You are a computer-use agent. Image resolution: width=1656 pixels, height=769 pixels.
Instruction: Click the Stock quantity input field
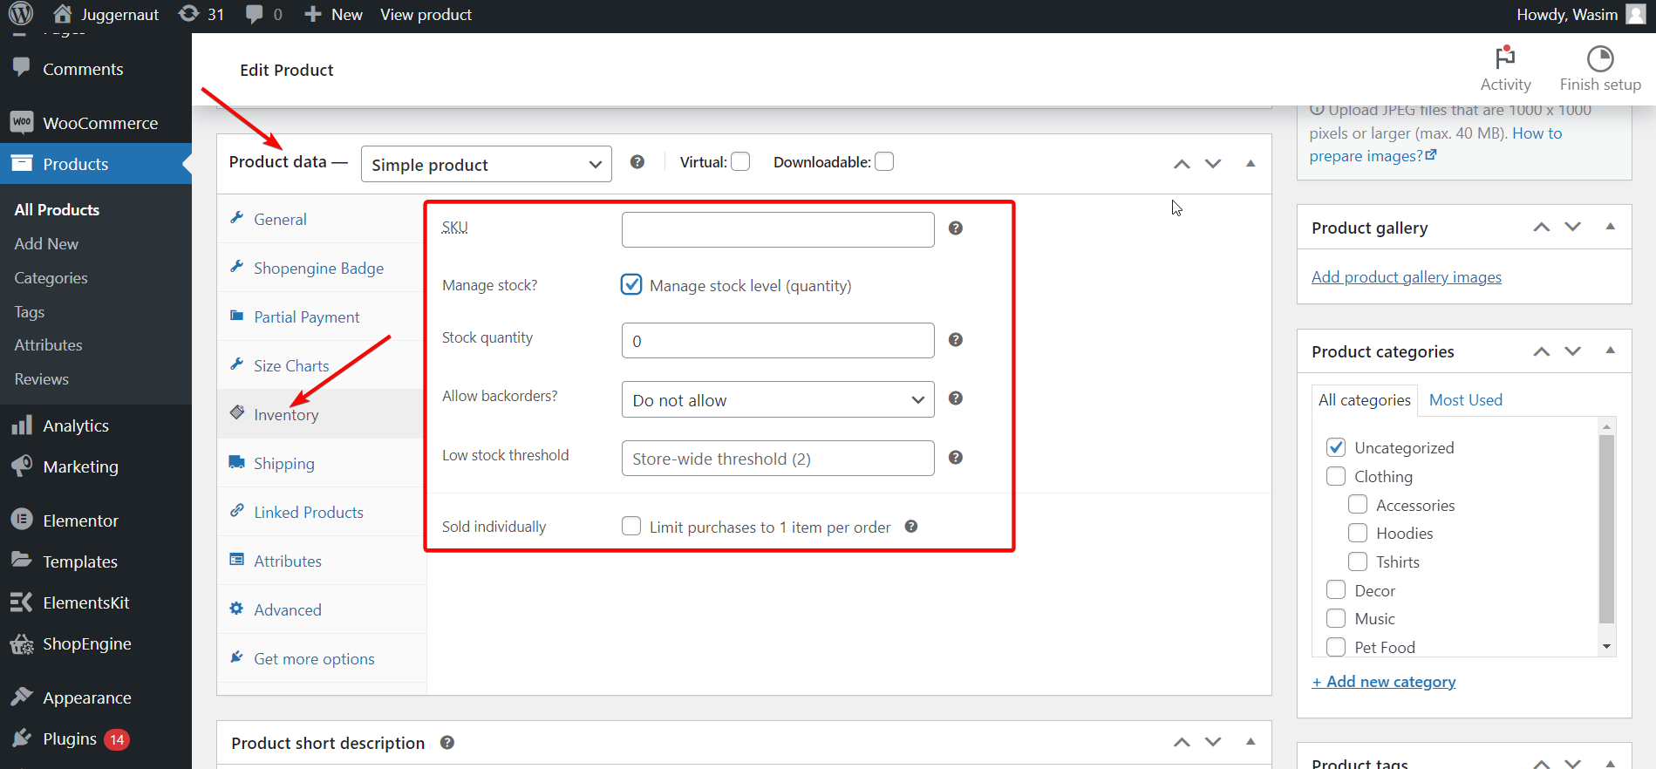tap(778, 340)
